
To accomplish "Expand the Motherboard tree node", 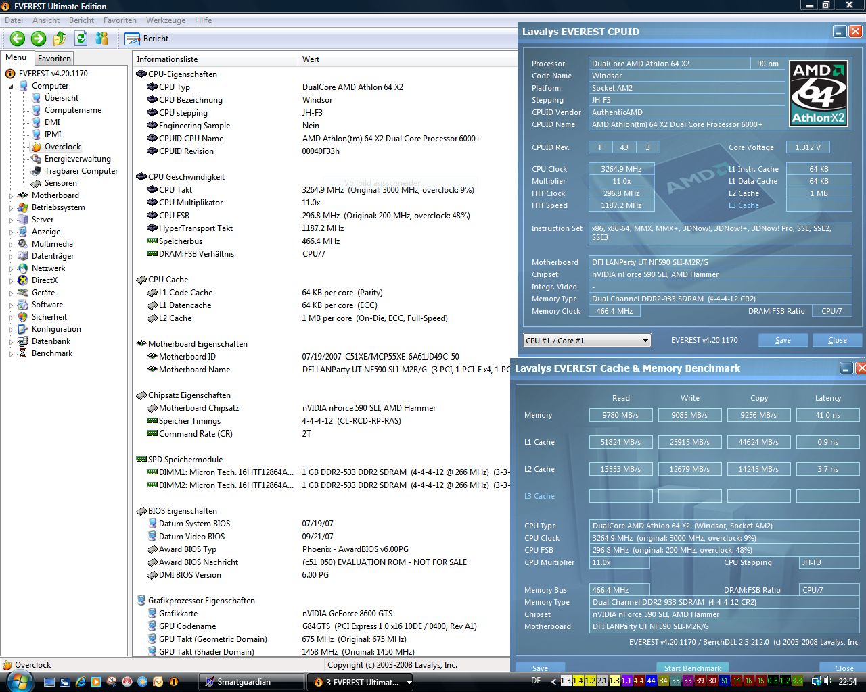I will coord(11,196).
